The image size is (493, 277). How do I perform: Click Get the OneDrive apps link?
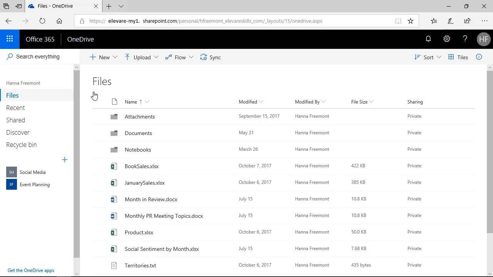31,270
